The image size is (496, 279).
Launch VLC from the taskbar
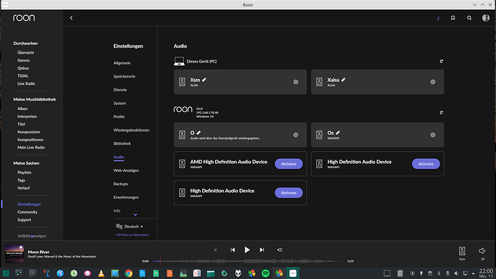point(101,273)
